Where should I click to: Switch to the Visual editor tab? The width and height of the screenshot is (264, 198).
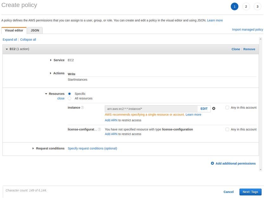(x=14, y=30)
